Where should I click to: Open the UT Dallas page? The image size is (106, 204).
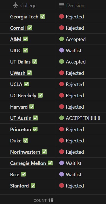[20, 62]
